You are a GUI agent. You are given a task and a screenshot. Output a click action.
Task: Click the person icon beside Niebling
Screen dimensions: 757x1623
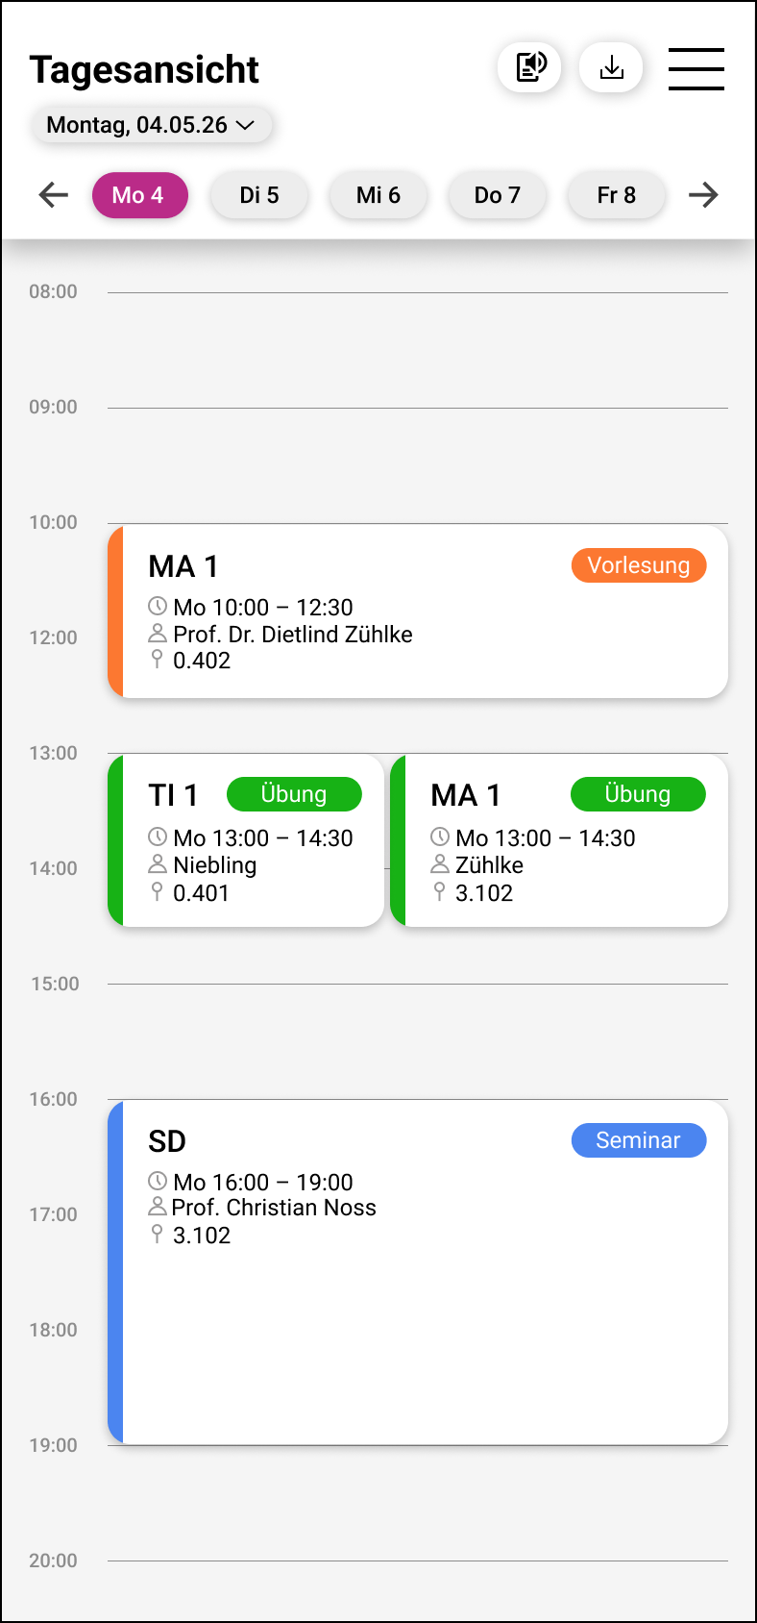[x=158, y=864]
